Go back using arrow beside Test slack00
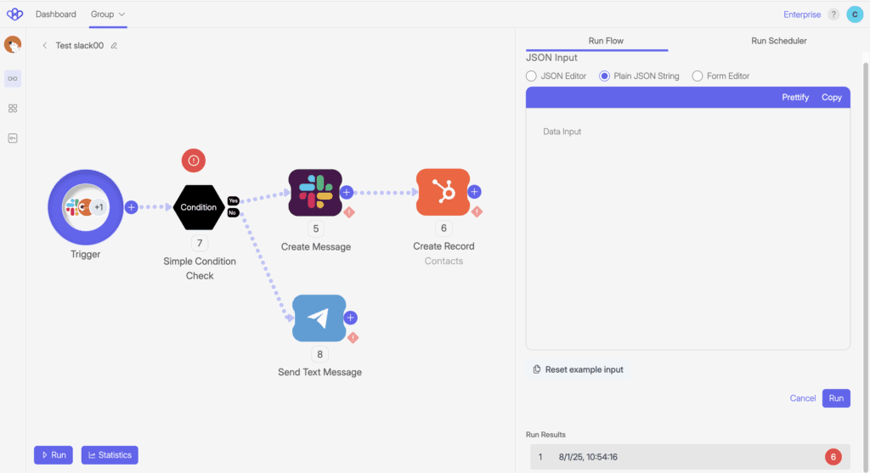The image size is (870, 473). click(x=44, y=46)
